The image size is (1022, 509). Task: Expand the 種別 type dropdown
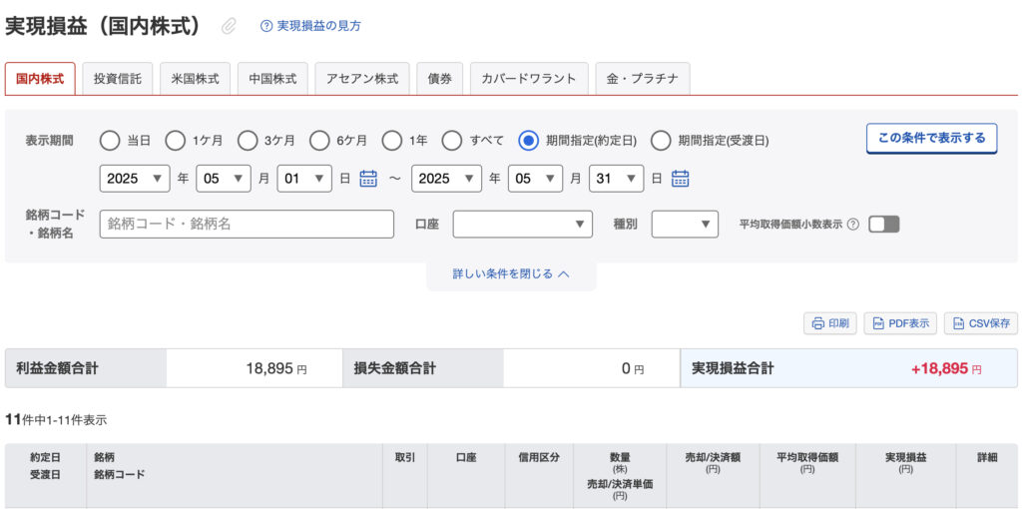pyautogui.click(x=685, y=225)
